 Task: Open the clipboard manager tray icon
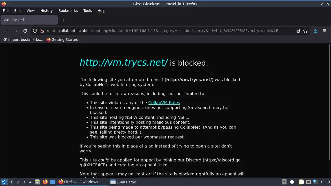point(301,182)
